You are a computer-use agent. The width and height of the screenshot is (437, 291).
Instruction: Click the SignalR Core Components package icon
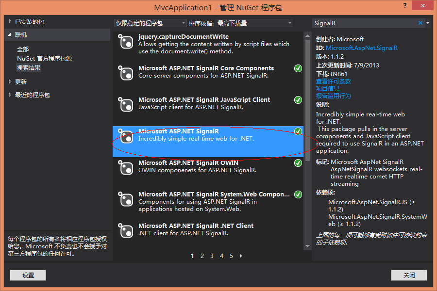[x=126, y=73]
